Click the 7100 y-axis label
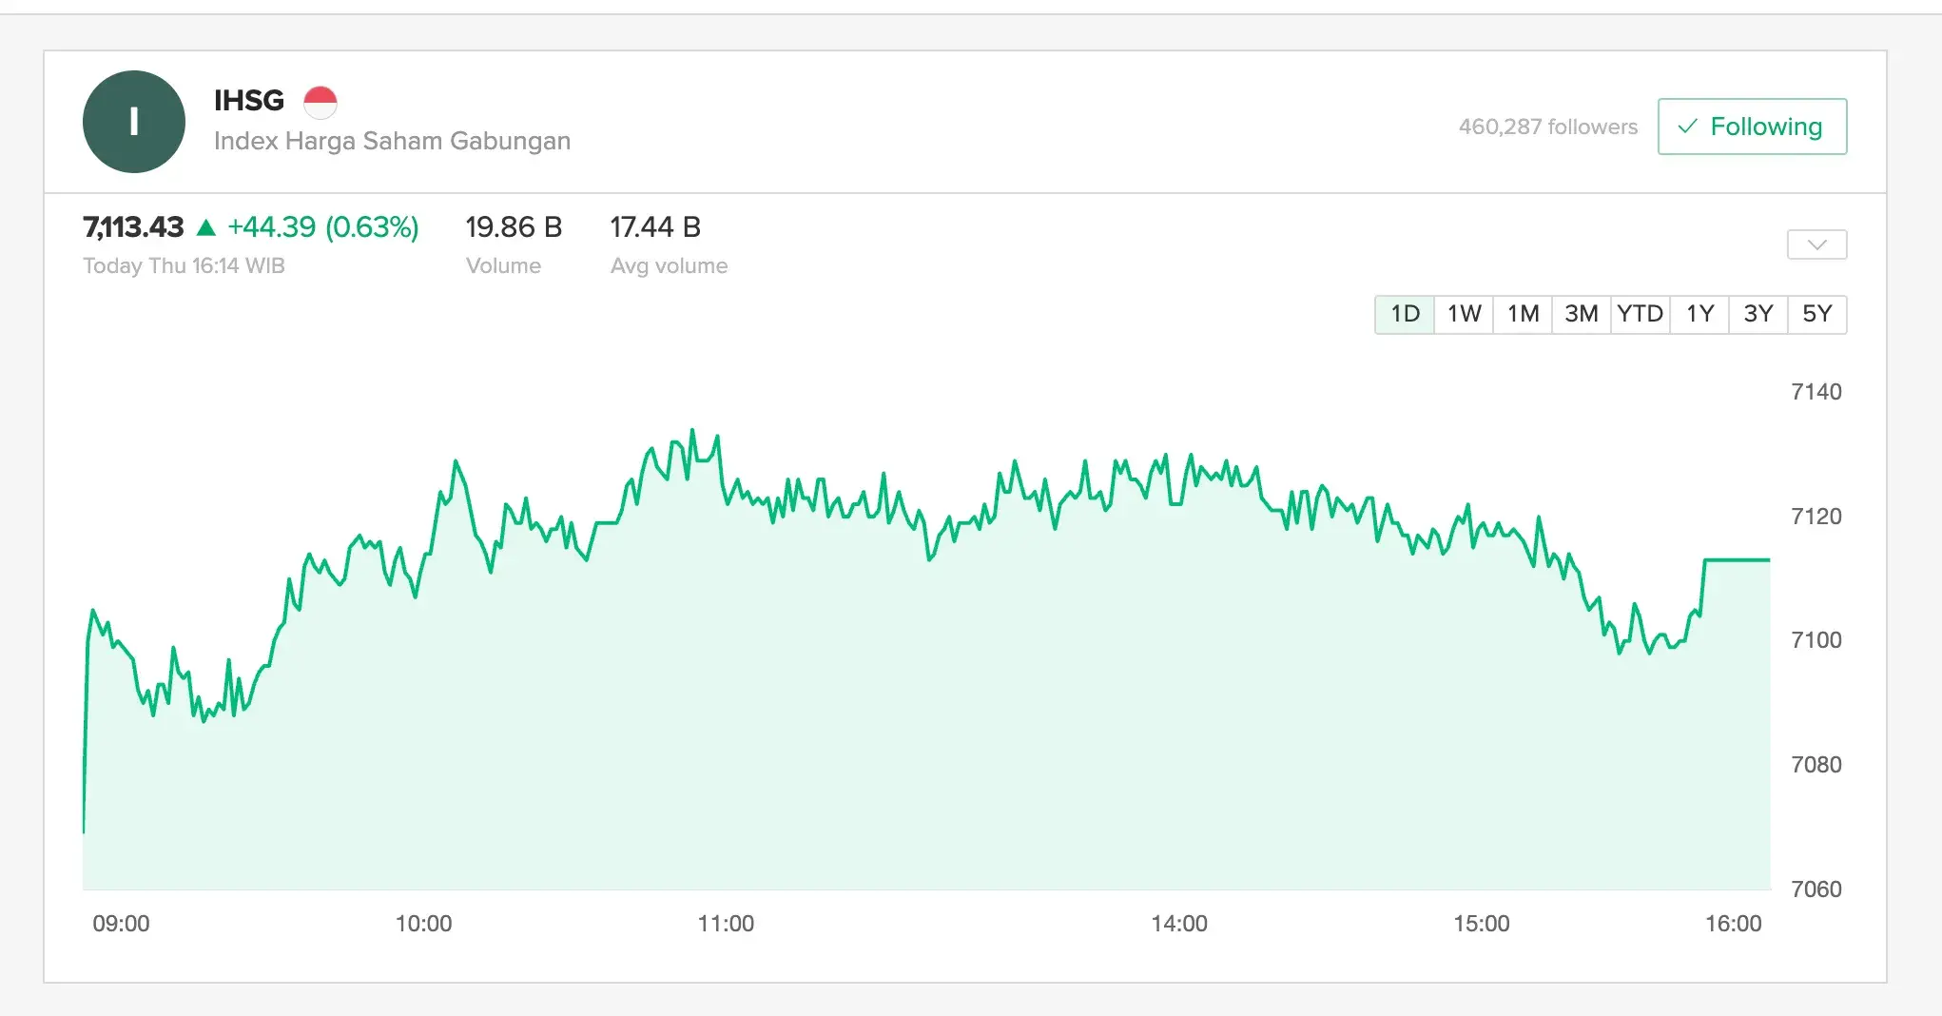The height and width of the screenshot is (1016, 1942). [x=1816, y=640]
